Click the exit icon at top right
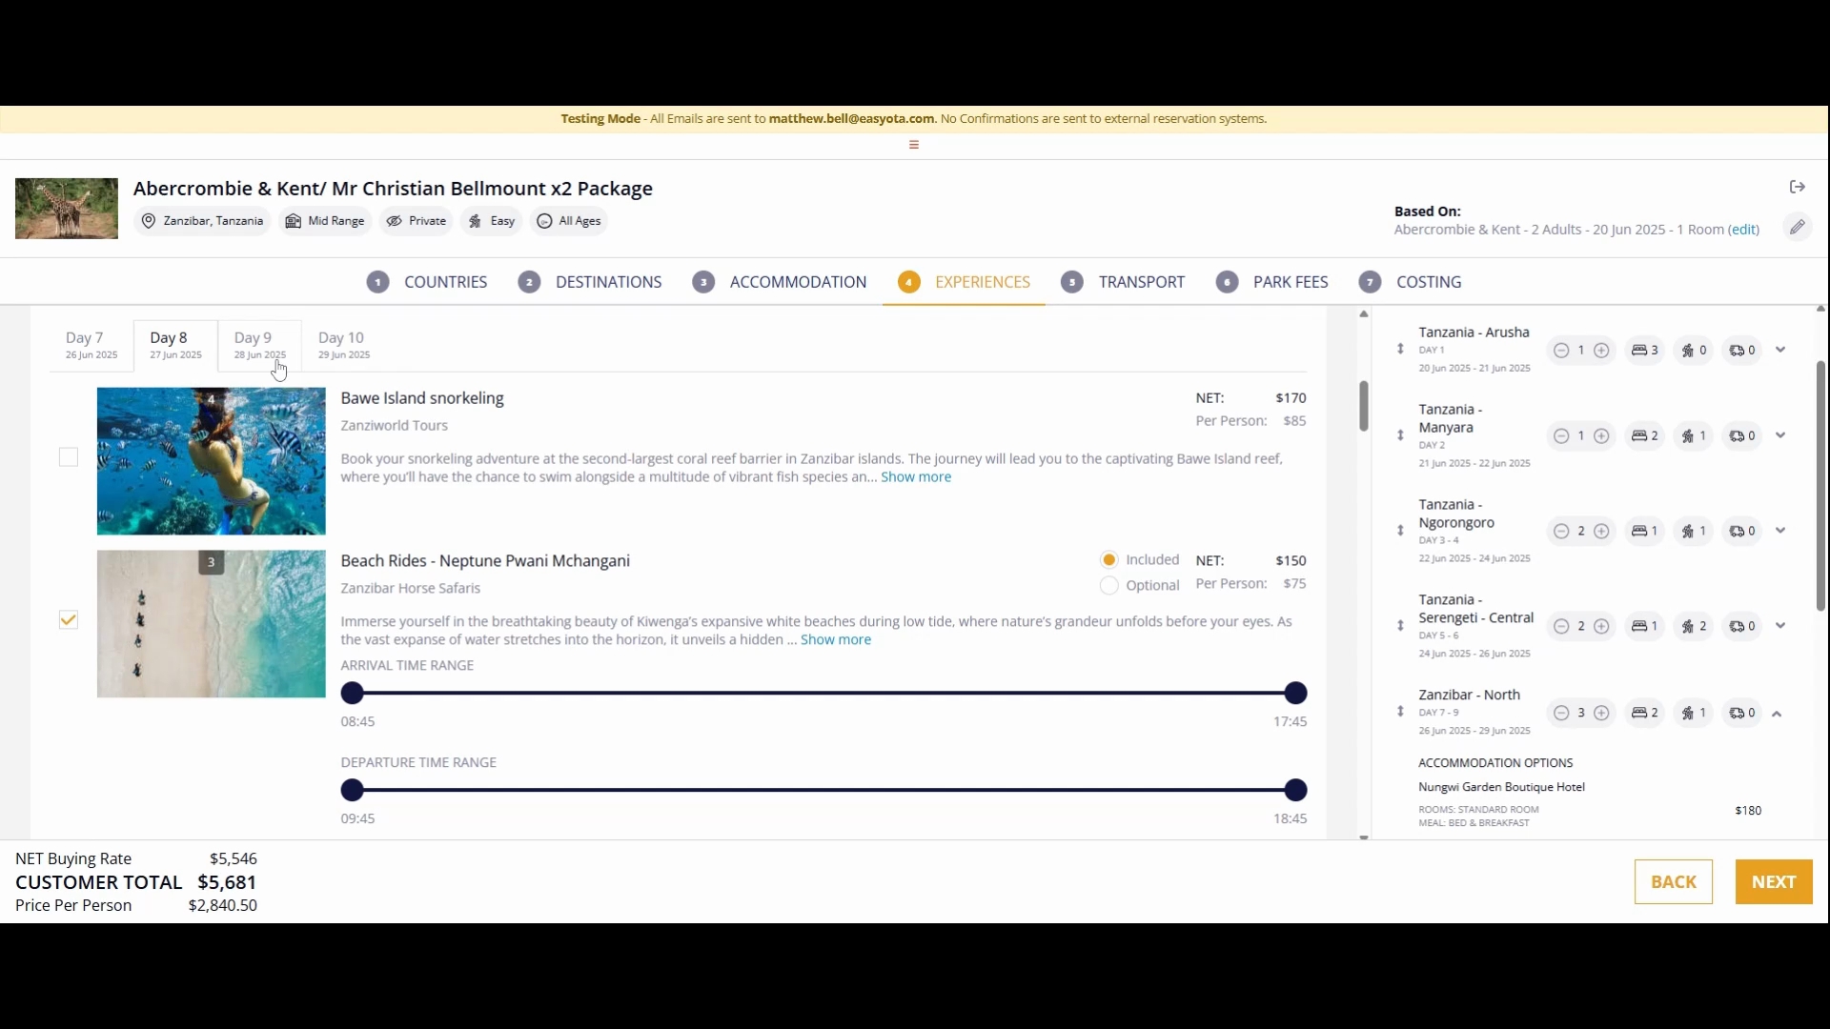Screen dimensions: 1830x1029 point(1797,187)
